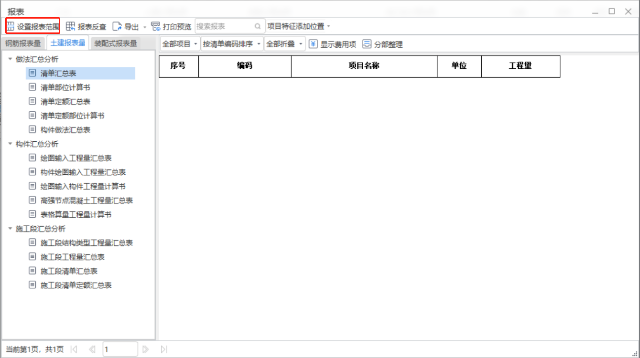Click document icon beside 表格算量工程量计算书
Image resolution: width=640 pixels, height=358 pixels.
[x=33, y=214]
